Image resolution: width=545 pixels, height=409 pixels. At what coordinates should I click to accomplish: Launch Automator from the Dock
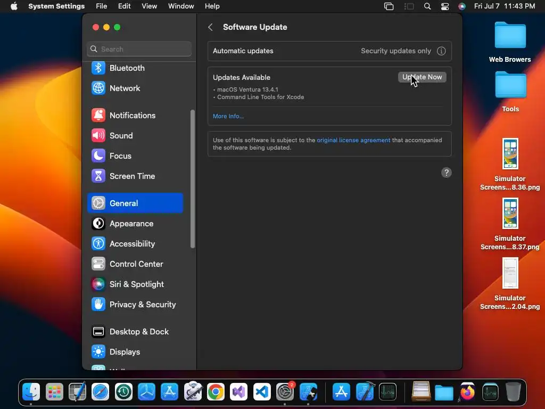193,391
